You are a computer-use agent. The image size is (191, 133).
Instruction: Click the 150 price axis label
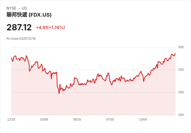click(x=181, y=115)
